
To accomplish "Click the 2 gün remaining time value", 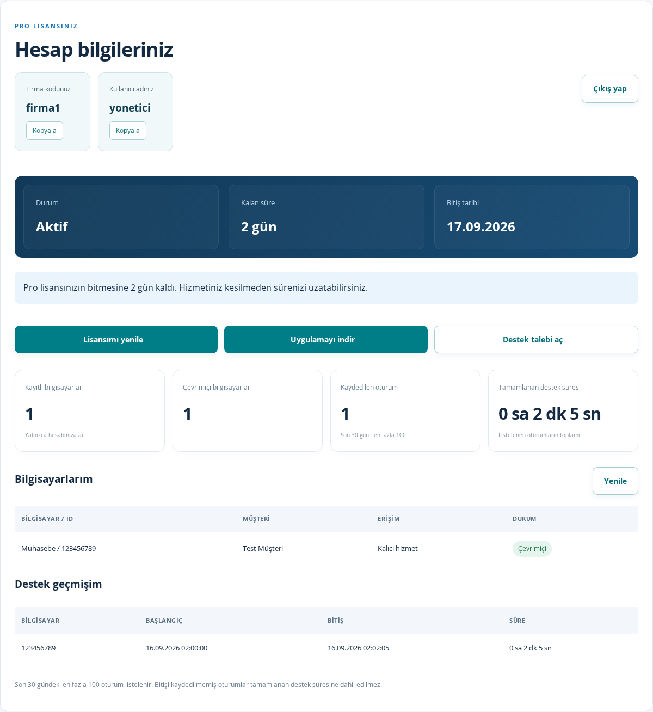I will coord(259,227).
